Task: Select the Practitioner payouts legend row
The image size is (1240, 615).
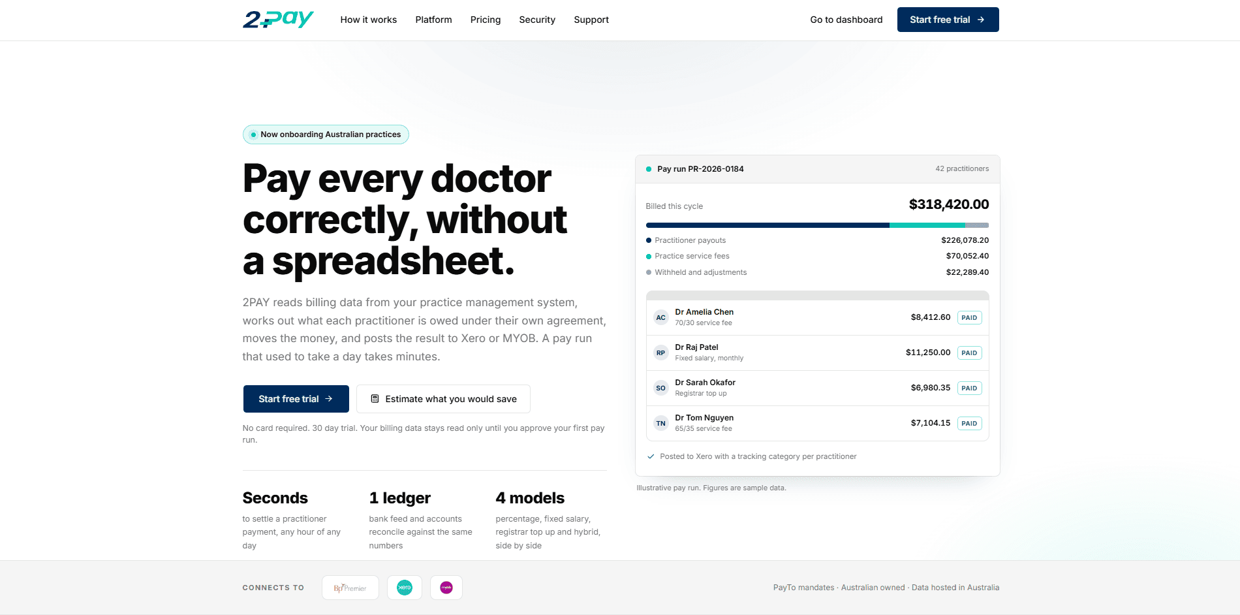Action: coord(817,240)
